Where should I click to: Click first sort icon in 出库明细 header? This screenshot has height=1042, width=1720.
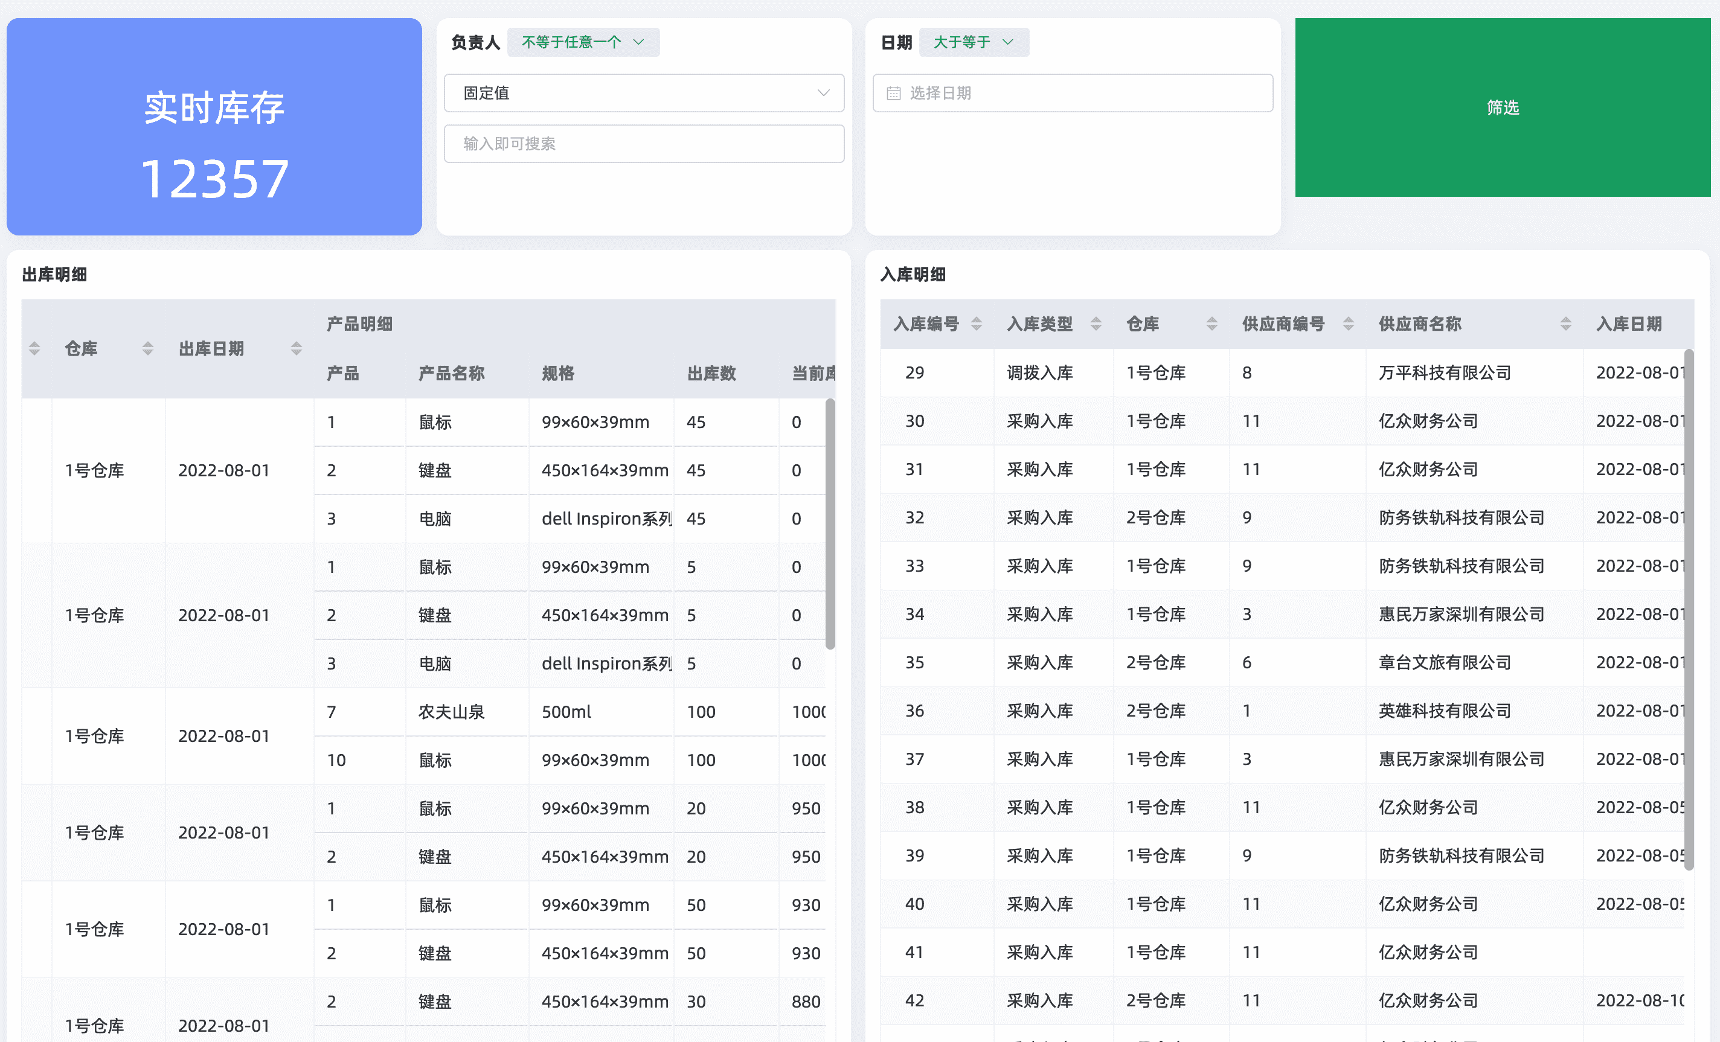pyautogui.click(x=34, y=348)
